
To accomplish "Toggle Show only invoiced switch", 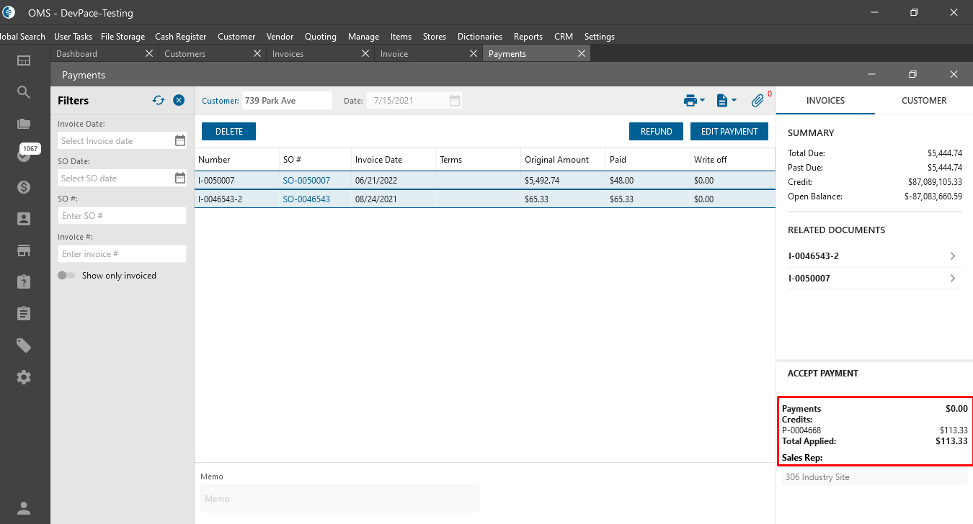I will tap(66, 276).
